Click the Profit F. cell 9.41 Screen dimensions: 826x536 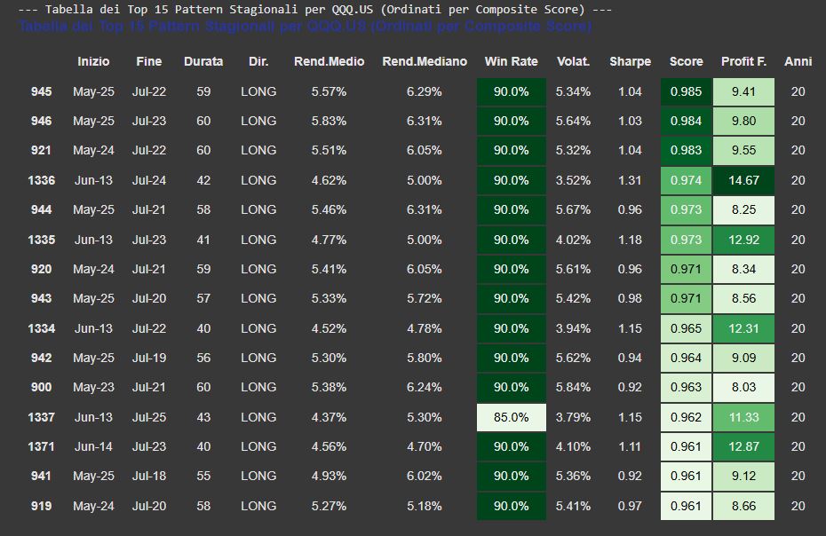click(743, 91)
